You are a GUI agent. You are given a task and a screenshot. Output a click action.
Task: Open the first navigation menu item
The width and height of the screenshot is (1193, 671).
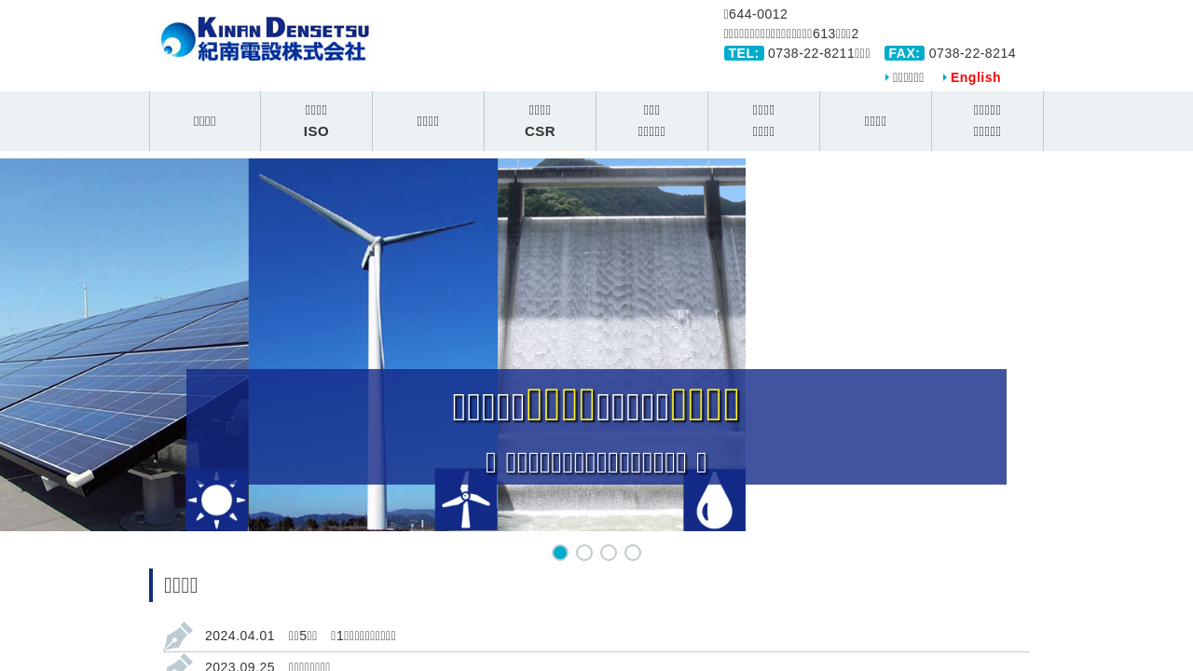pos(205,121)
